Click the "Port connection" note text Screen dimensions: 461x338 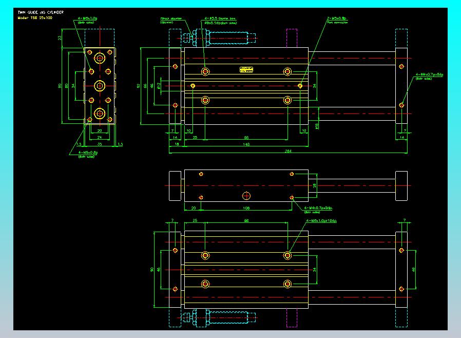tap(337, 23)
